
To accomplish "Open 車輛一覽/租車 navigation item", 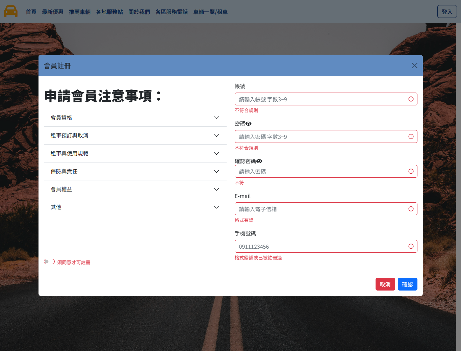I will (210, 12).
